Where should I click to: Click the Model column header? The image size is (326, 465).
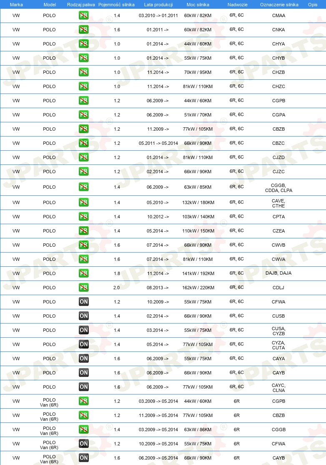pyautogui.click(x=50, y=5)
